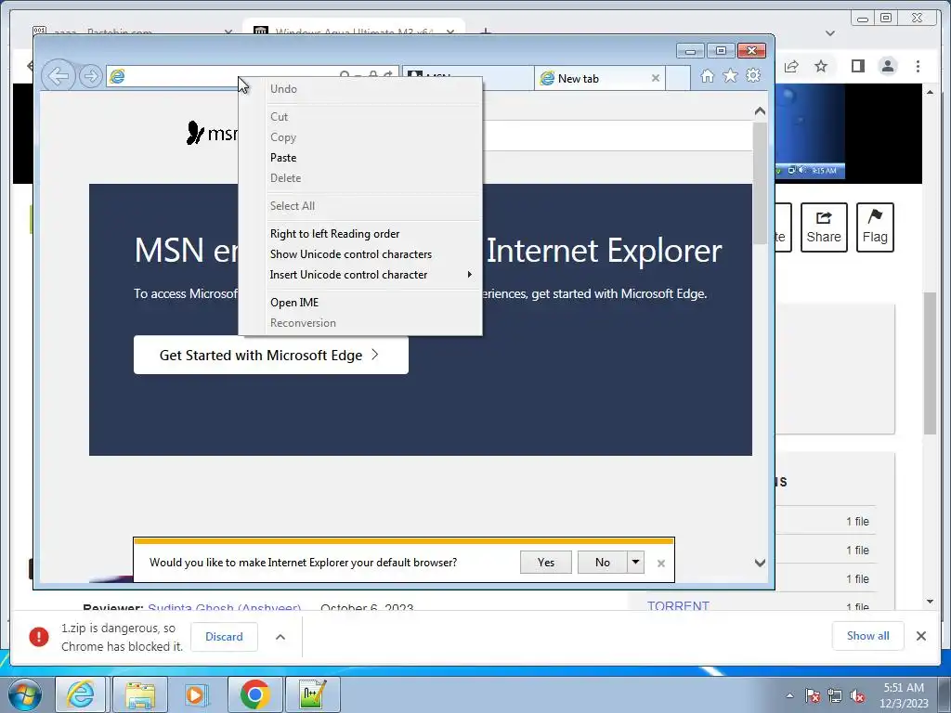The image size is (951, 713).
Task: Click the Internet Explorer Back arrow button
Action: (x=59, y=76)
